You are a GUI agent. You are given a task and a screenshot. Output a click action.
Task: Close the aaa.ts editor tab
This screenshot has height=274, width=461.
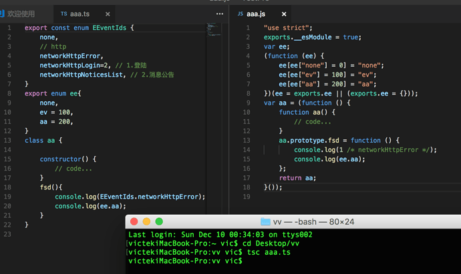(x=108, y=14)
